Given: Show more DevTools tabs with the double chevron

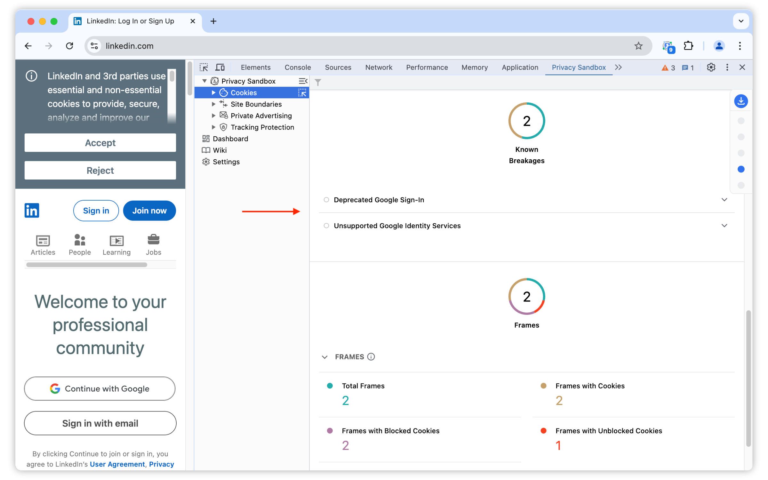Looking at the screenshot, I should tap(618, 67).
